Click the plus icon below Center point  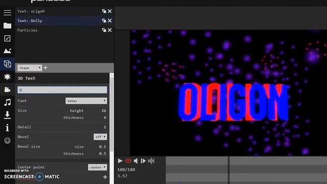coord(105,177)
